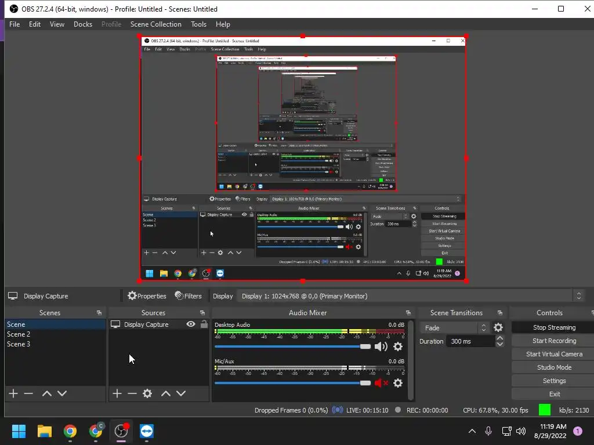Open the Help menu
Screen dimensions: 594x445
(x=223, y=24)
